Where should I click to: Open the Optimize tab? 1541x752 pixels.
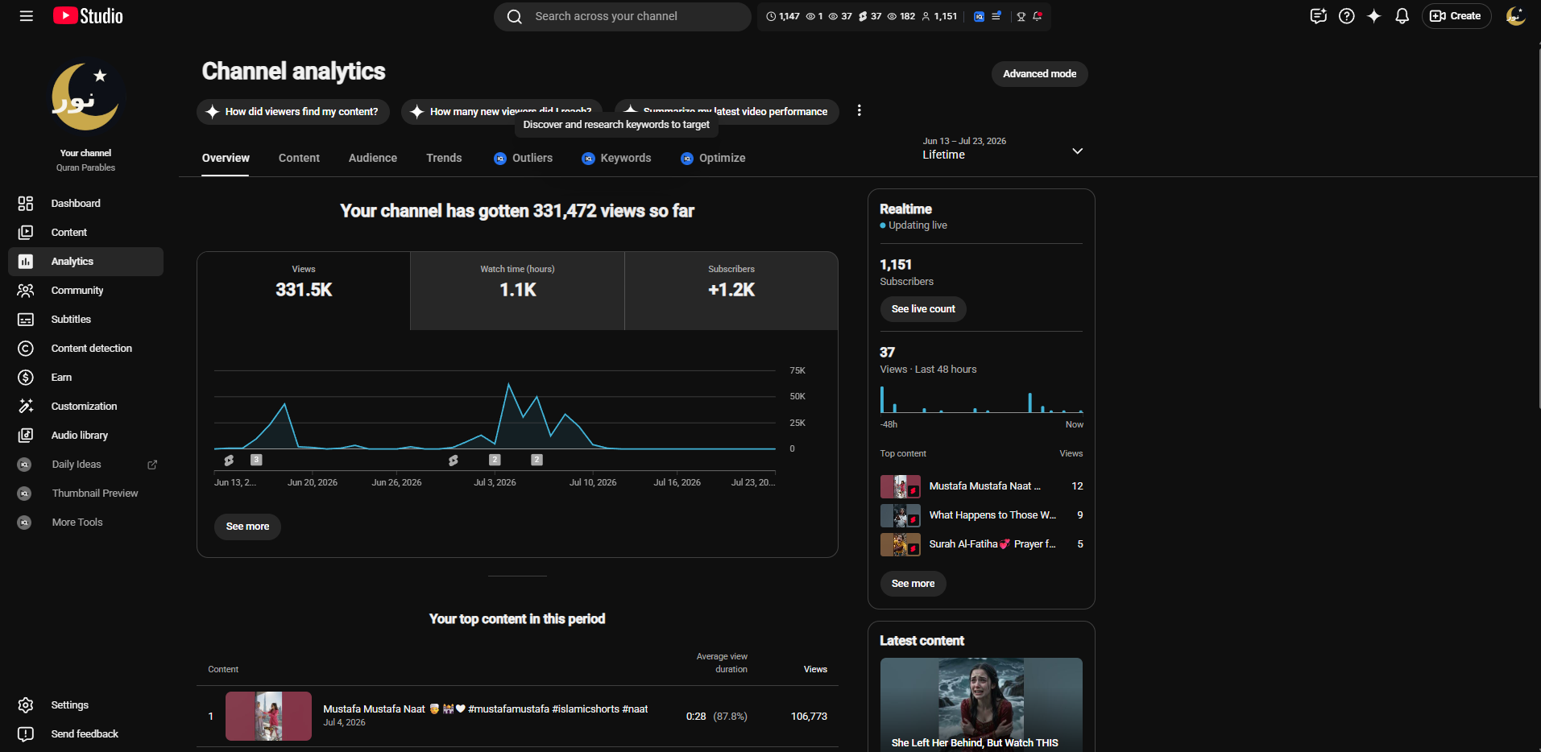point(713,158)
